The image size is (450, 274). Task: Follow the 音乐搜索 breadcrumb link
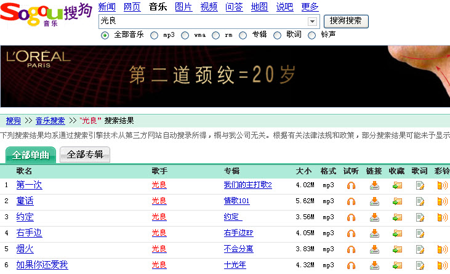tap(50, 121)
